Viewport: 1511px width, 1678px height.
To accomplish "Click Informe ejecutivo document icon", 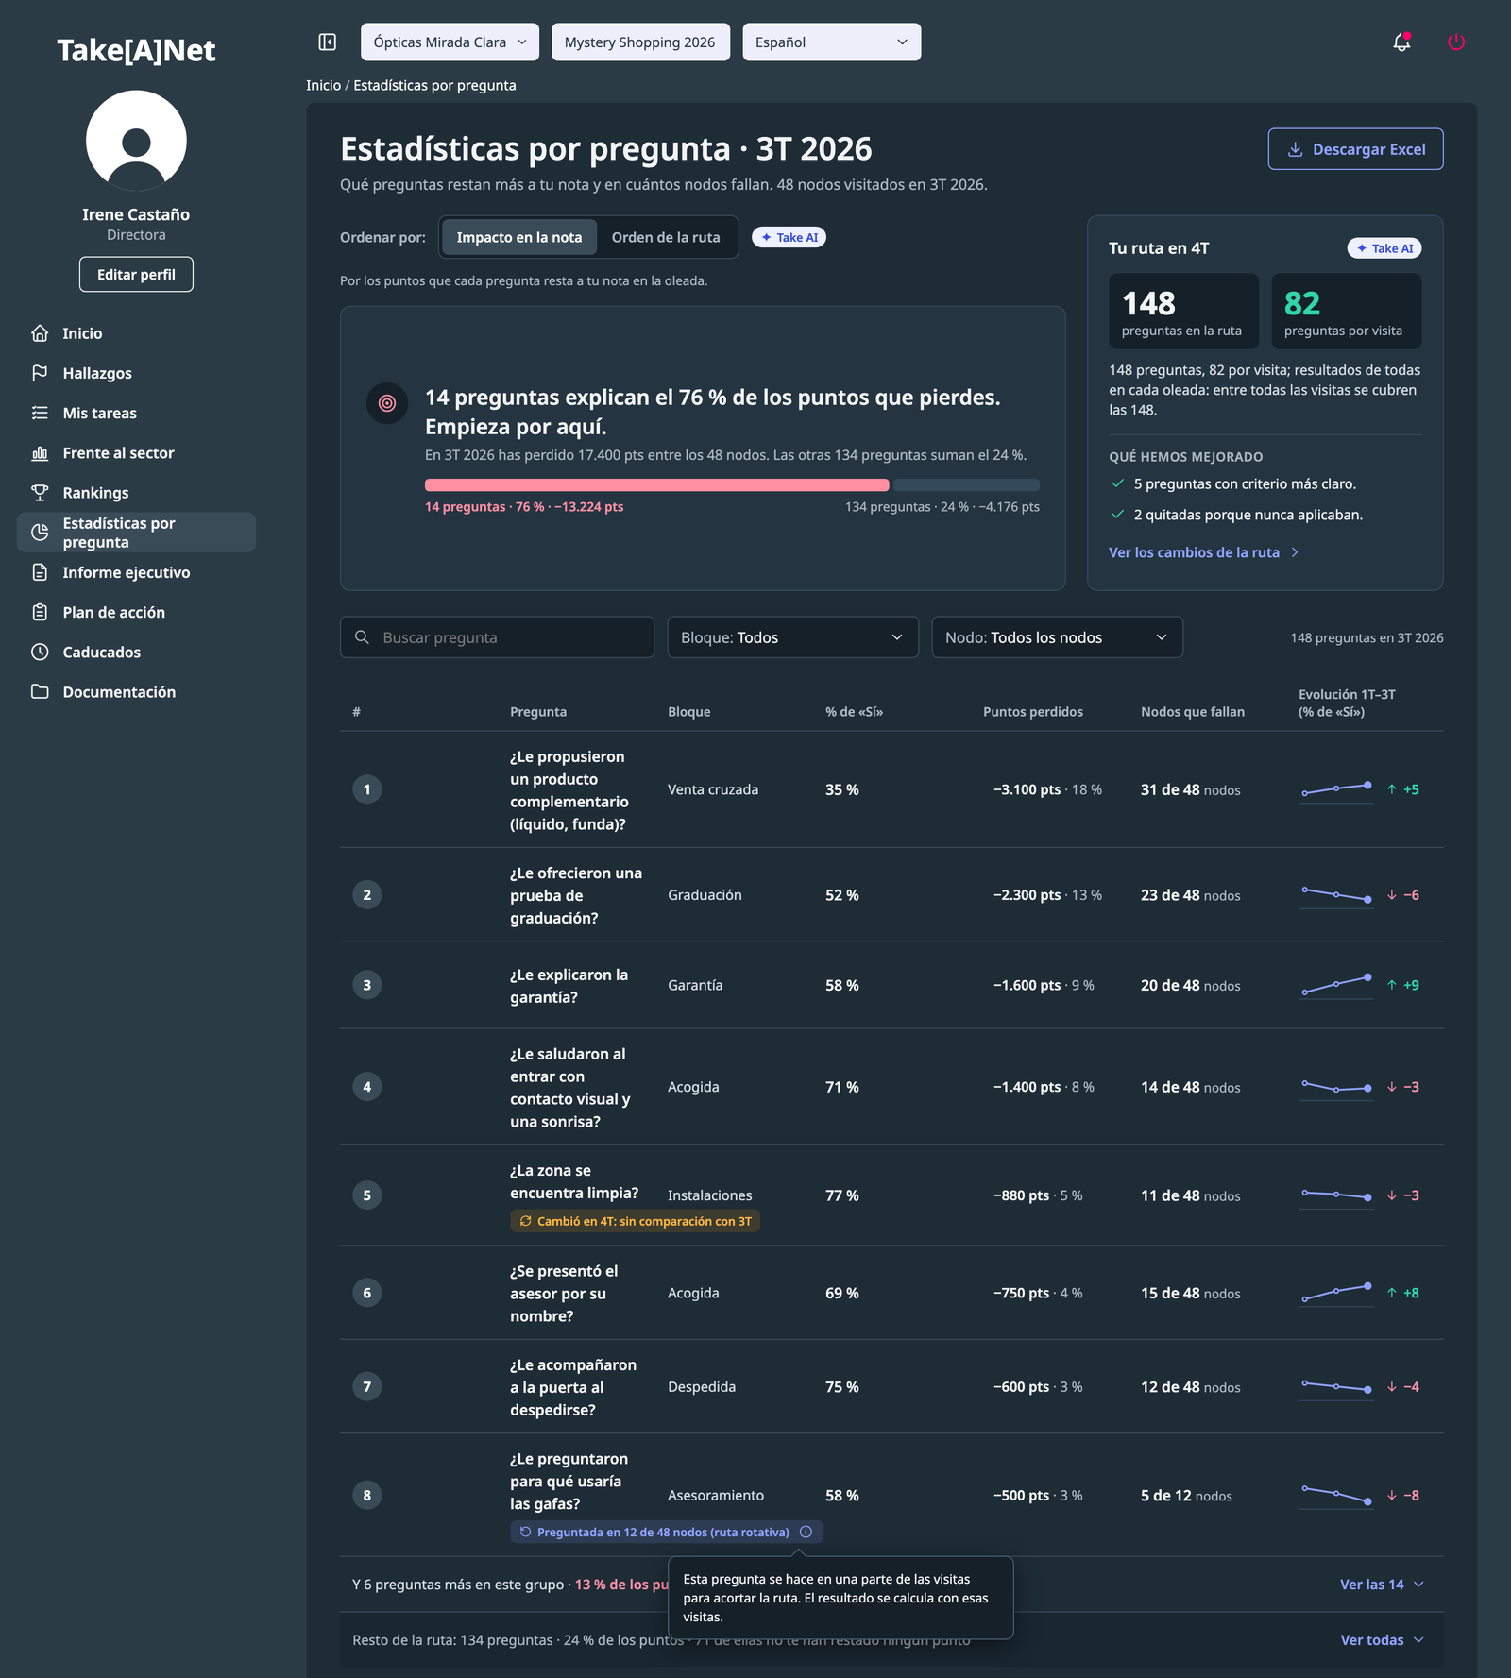I will point(40,572).
